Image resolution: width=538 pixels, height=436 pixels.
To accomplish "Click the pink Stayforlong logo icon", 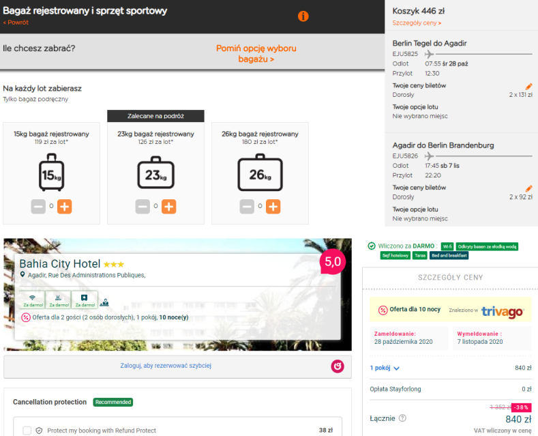I will [x=337, y=366].
